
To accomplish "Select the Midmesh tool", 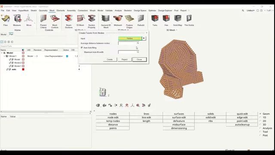I will point(118,20).
